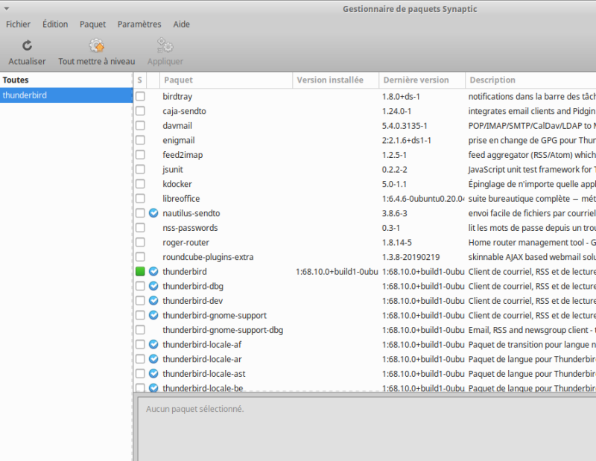This screenshot has height=461, width=596.
Task: Select the thunderbird package name
Action: tap(185, 272)
